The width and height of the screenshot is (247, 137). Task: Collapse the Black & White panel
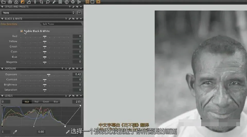coord(2,19)
